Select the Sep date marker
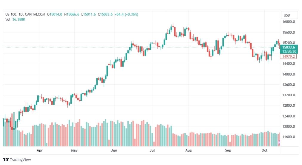The height and width of the screenshot is (165, 302). 228,150
